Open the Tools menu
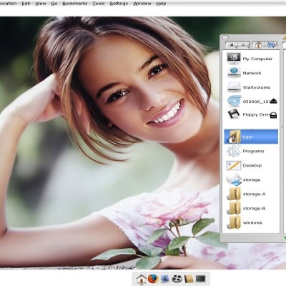Viewport: 286px width, 286px height. pos(99,4)
